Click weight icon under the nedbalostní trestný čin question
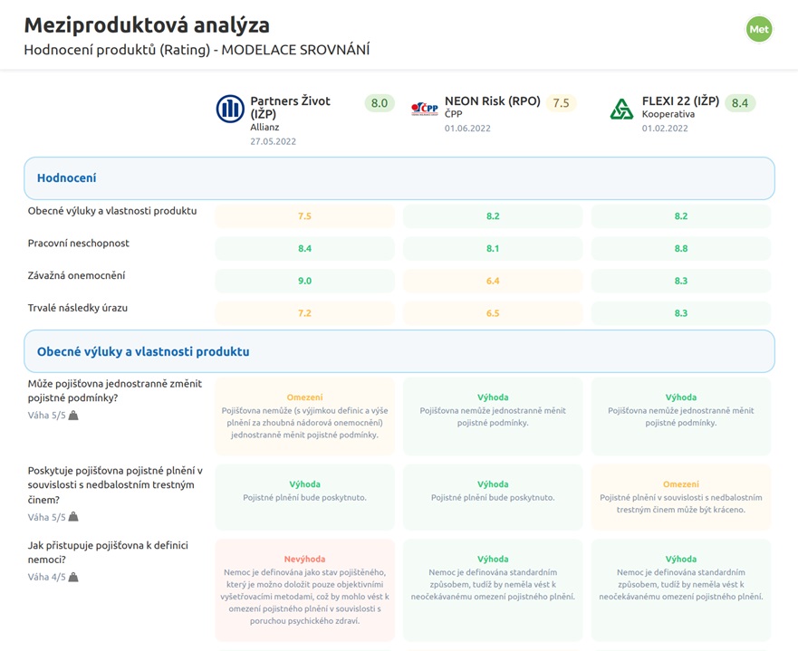 [73, 517]
